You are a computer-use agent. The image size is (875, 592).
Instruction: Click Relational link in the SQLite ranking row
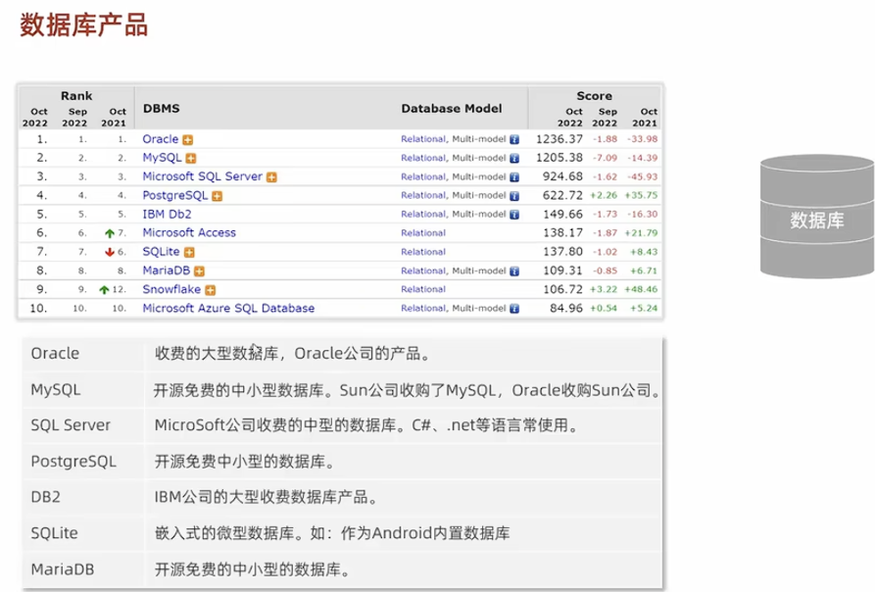(423, 252)
